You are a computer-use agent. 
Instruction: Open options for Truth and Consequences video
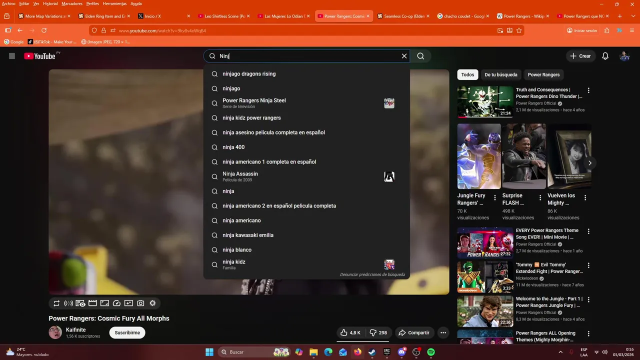pyautogui.click(x=588, y=90)
